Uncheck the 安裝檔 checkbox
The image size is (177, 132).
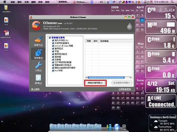coord(53,60)
